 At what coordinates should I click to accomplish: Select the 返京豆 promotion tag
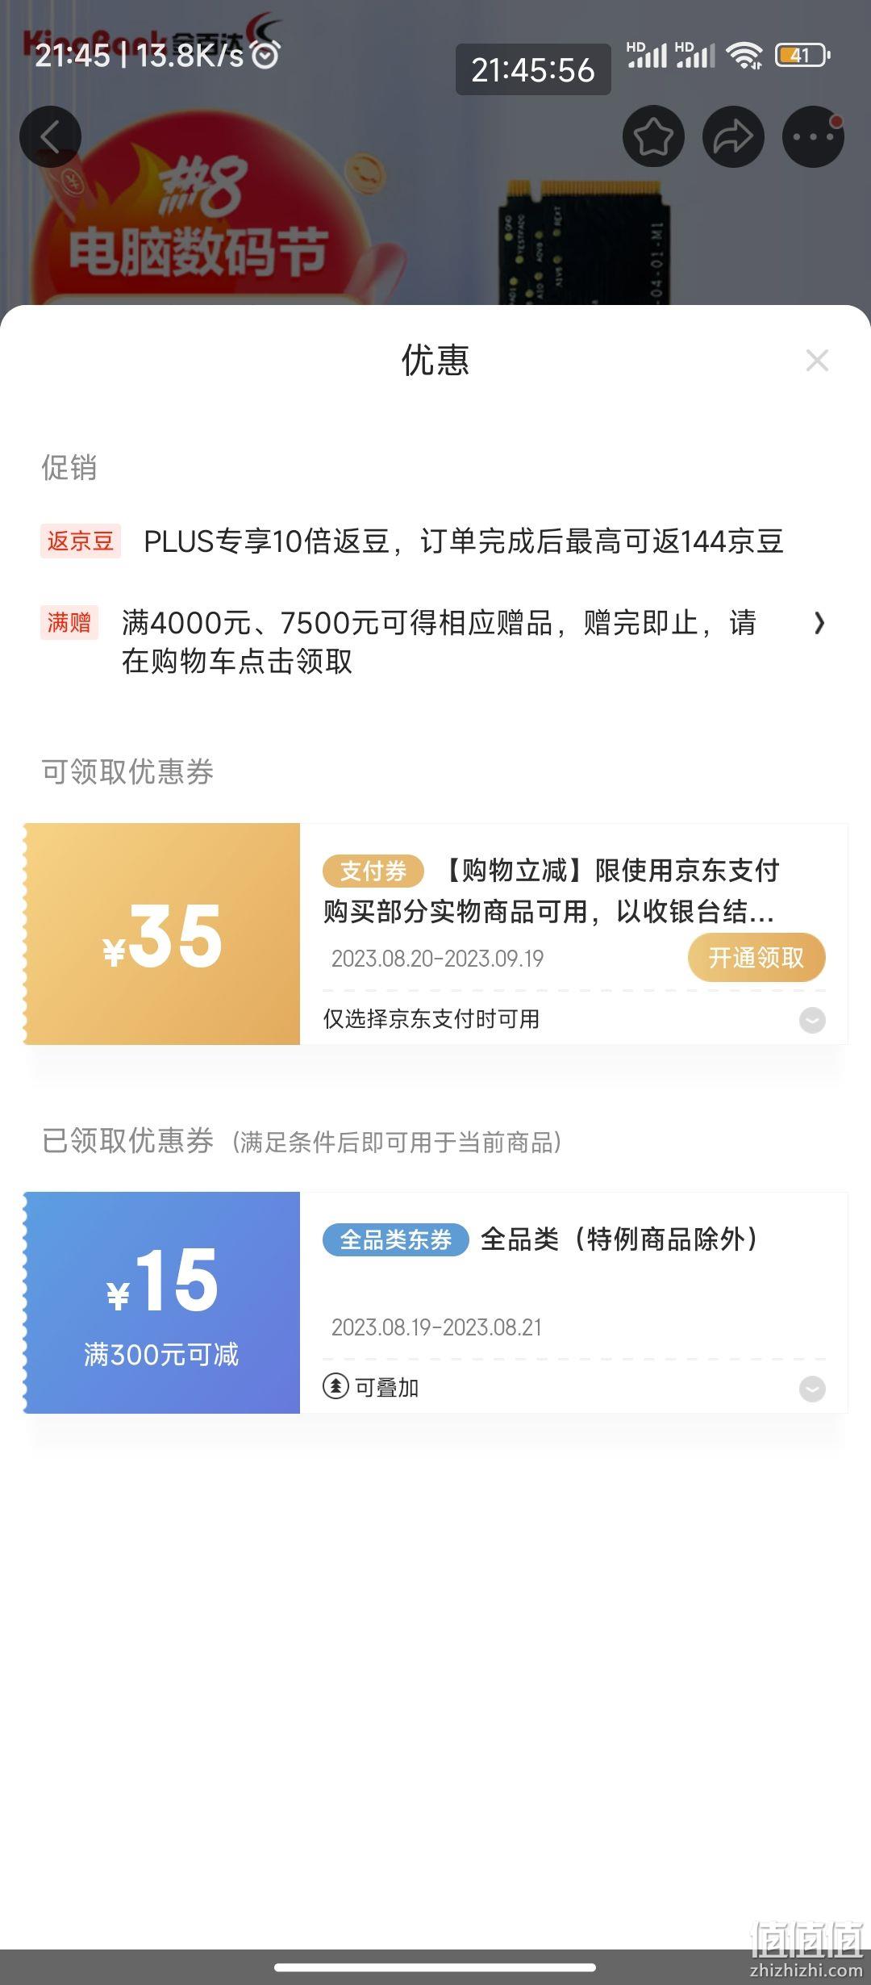[81, 541]
